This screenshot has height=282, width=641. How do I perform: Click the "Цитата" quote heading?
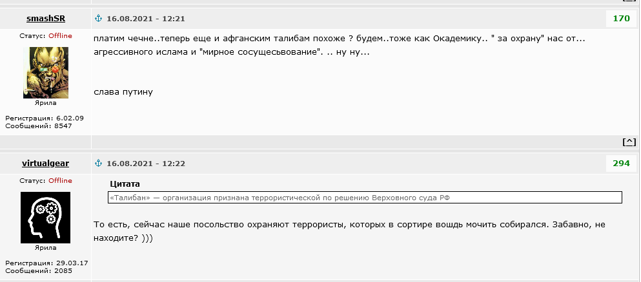click(125, 184)
